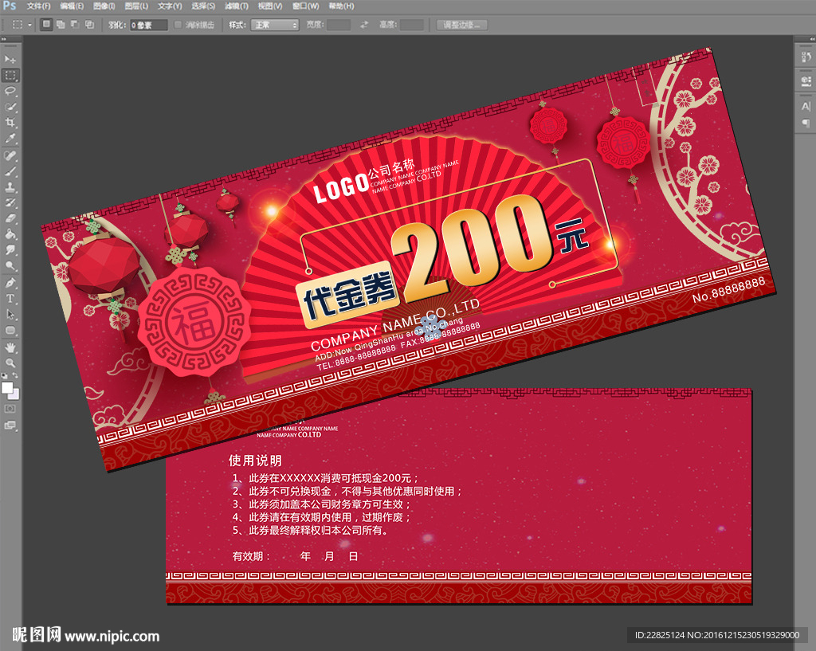Open the background color picker
The height and width of the screenshot is (651, 816).
point(15,395)
